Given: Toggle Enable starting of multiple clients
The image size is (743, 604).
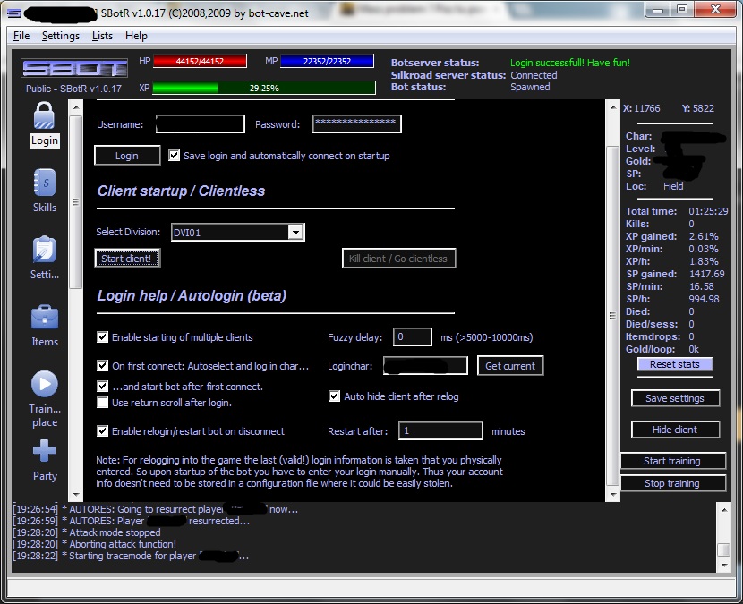Looking at the screenshot, I should 102,336.
